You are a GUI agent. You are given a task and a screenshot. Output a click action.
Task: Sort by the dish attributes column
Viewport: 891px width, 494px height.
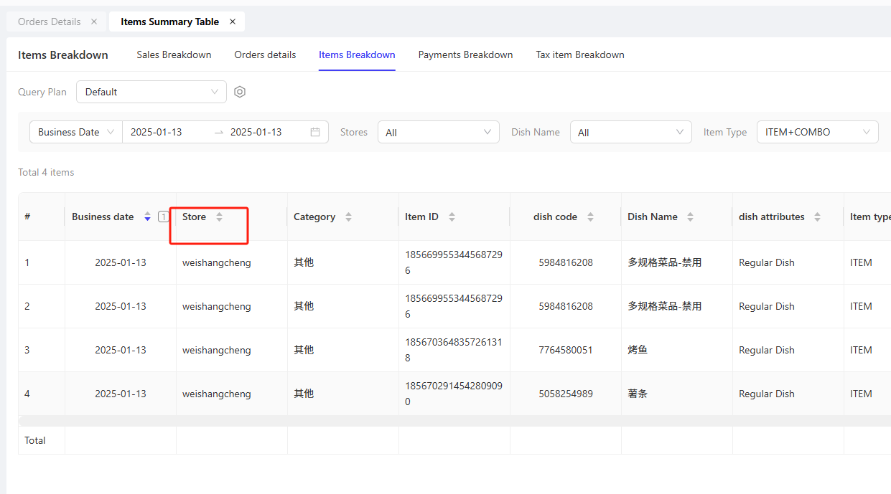coord(817,217)
